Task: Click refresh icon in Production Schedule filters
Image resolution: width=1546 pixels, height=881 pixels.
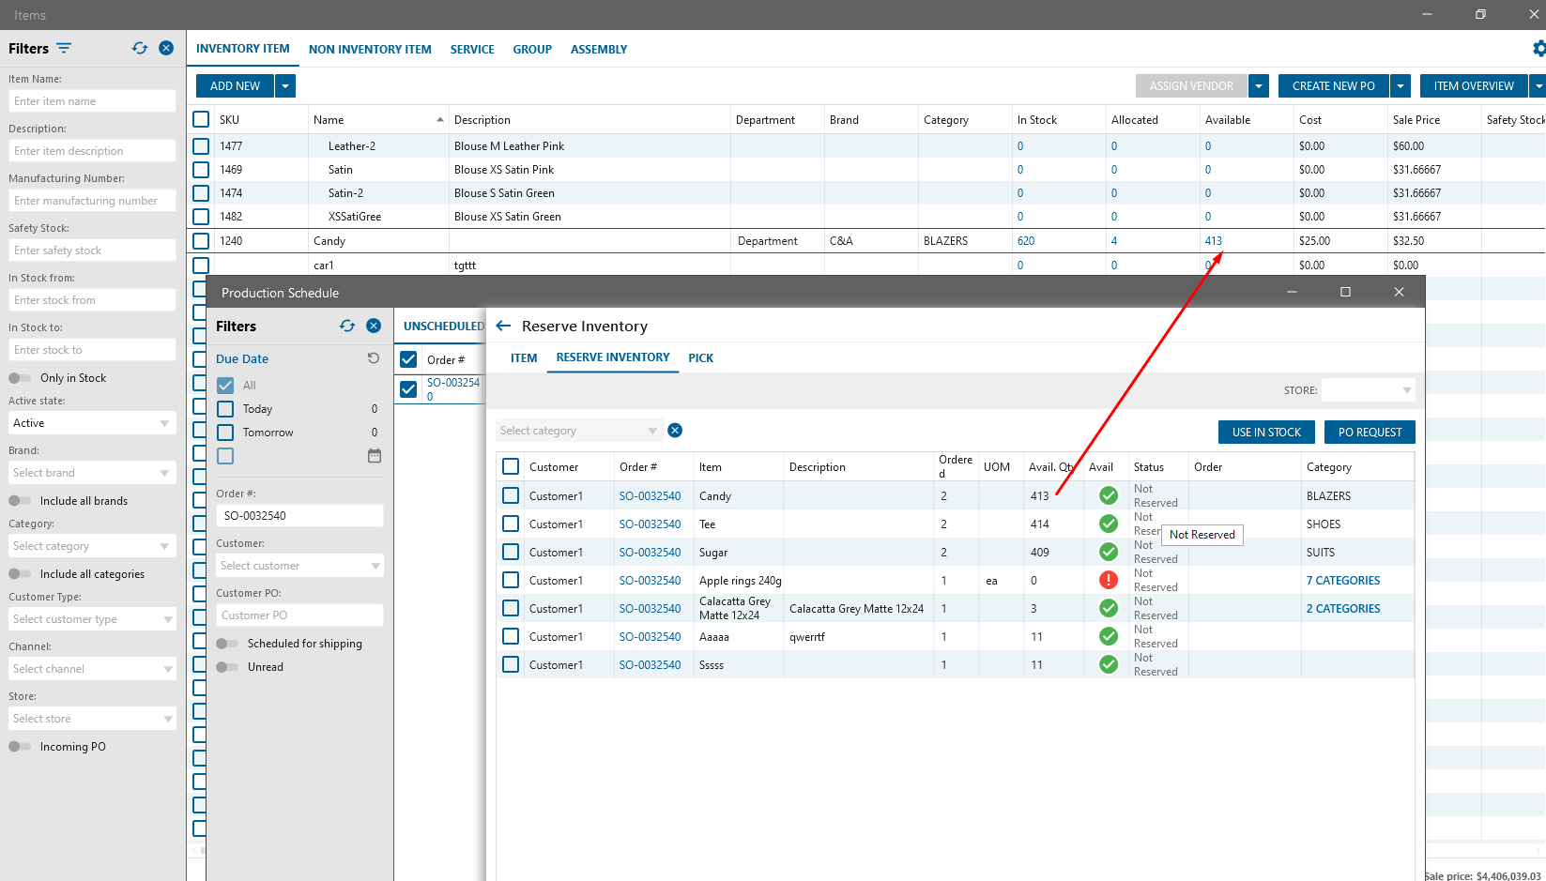Action: pos(347,326)
